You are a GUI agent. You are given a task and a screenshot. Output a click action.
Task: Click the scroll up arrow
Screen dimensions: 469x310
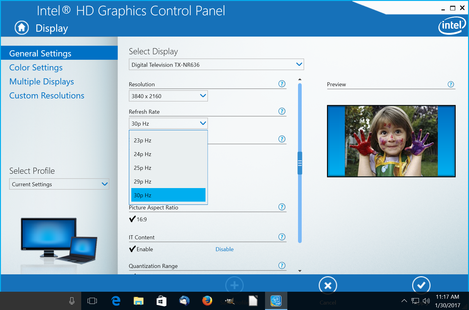[x=300, y=79]
